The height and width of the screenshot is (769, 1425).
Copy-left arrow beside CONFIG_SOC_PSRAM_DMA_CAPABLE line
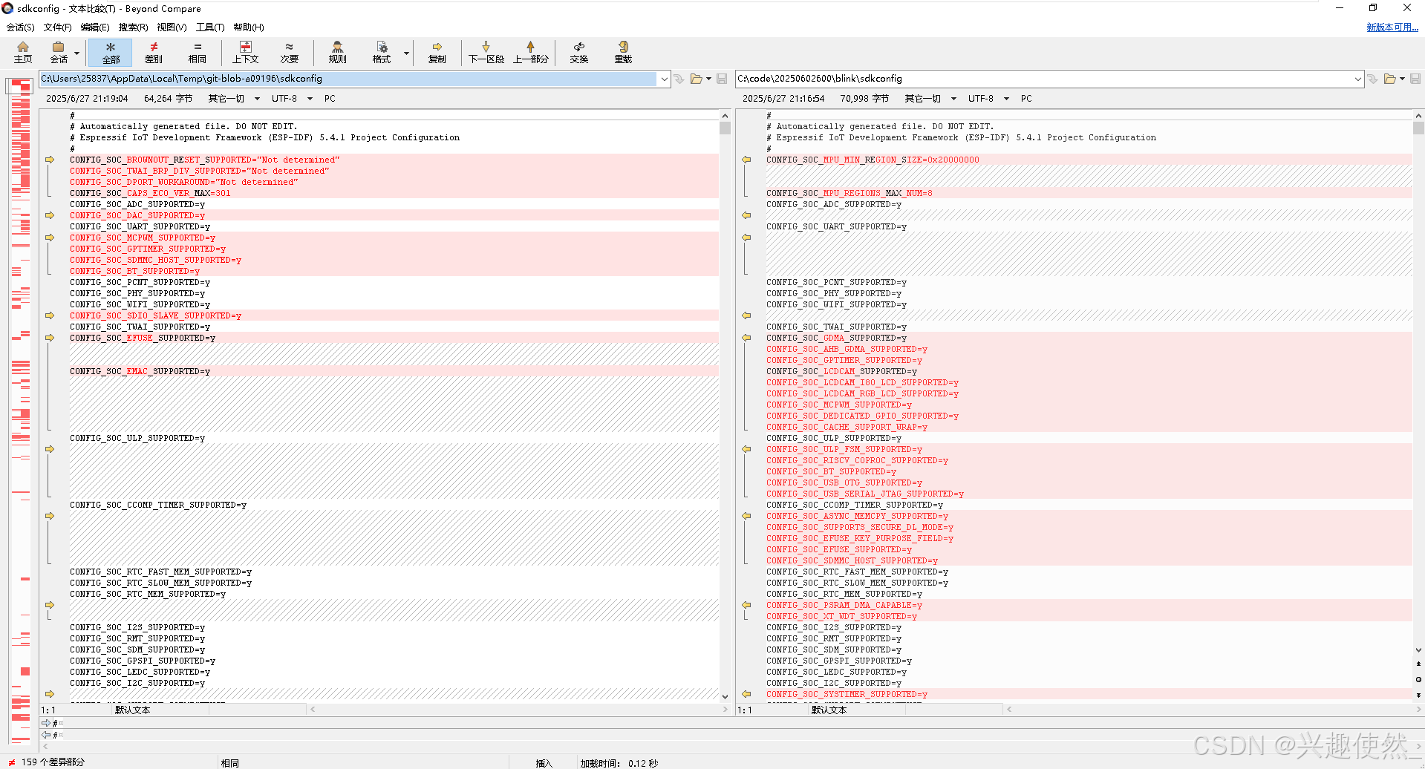(x=746, y=605)
